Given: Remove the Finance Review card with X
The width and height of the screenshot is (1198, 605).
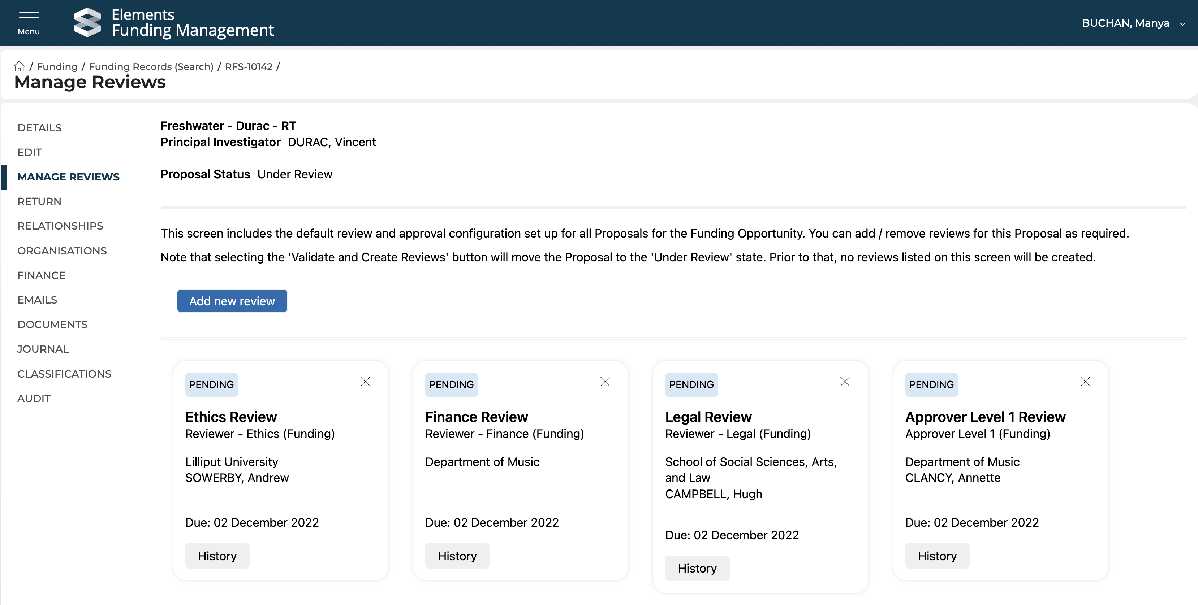Looking at the screenshot, I should point(604,382).
